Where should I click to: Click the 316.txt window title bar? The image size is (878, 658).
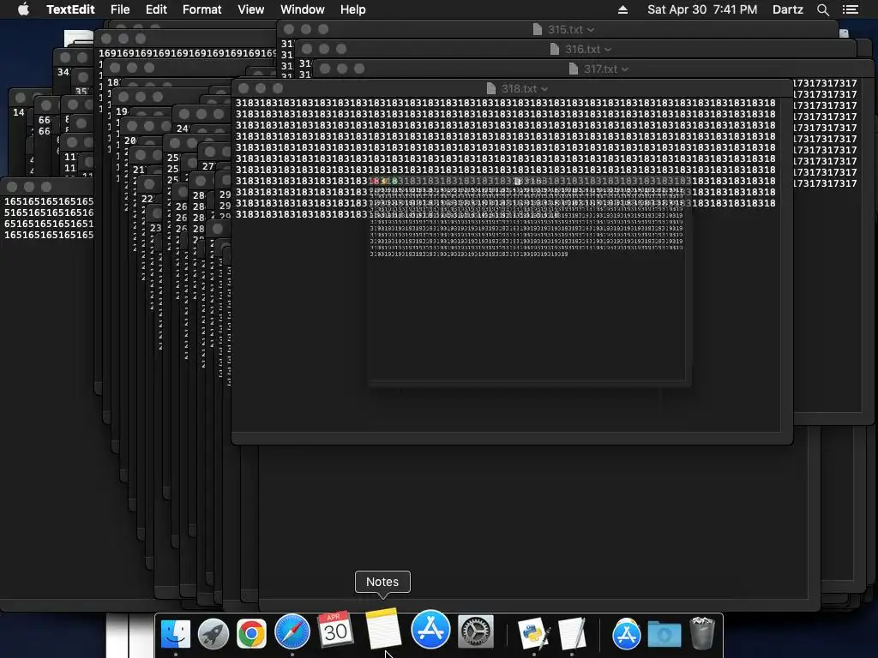pos(575,49)
